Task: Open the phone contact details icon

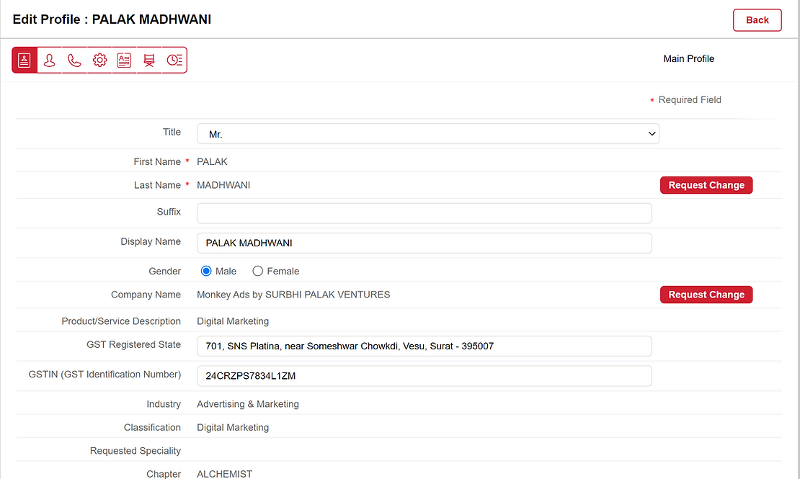Action: pos(74,61)
